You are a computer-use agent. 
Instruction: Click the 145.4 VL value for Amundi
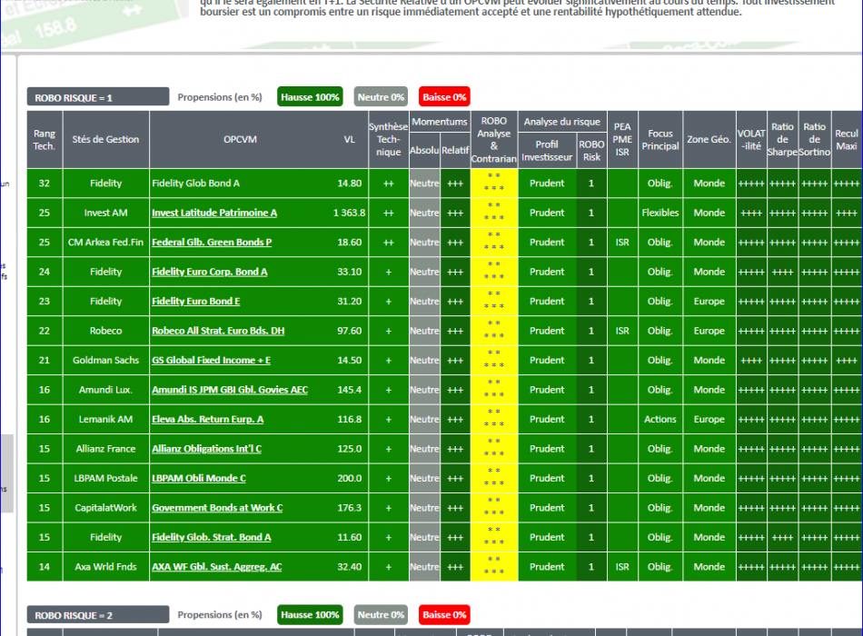tap(350, 390)
